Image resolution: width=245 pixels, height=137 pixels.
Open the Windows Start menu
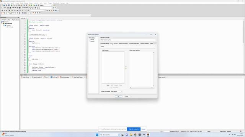point(97,134)
